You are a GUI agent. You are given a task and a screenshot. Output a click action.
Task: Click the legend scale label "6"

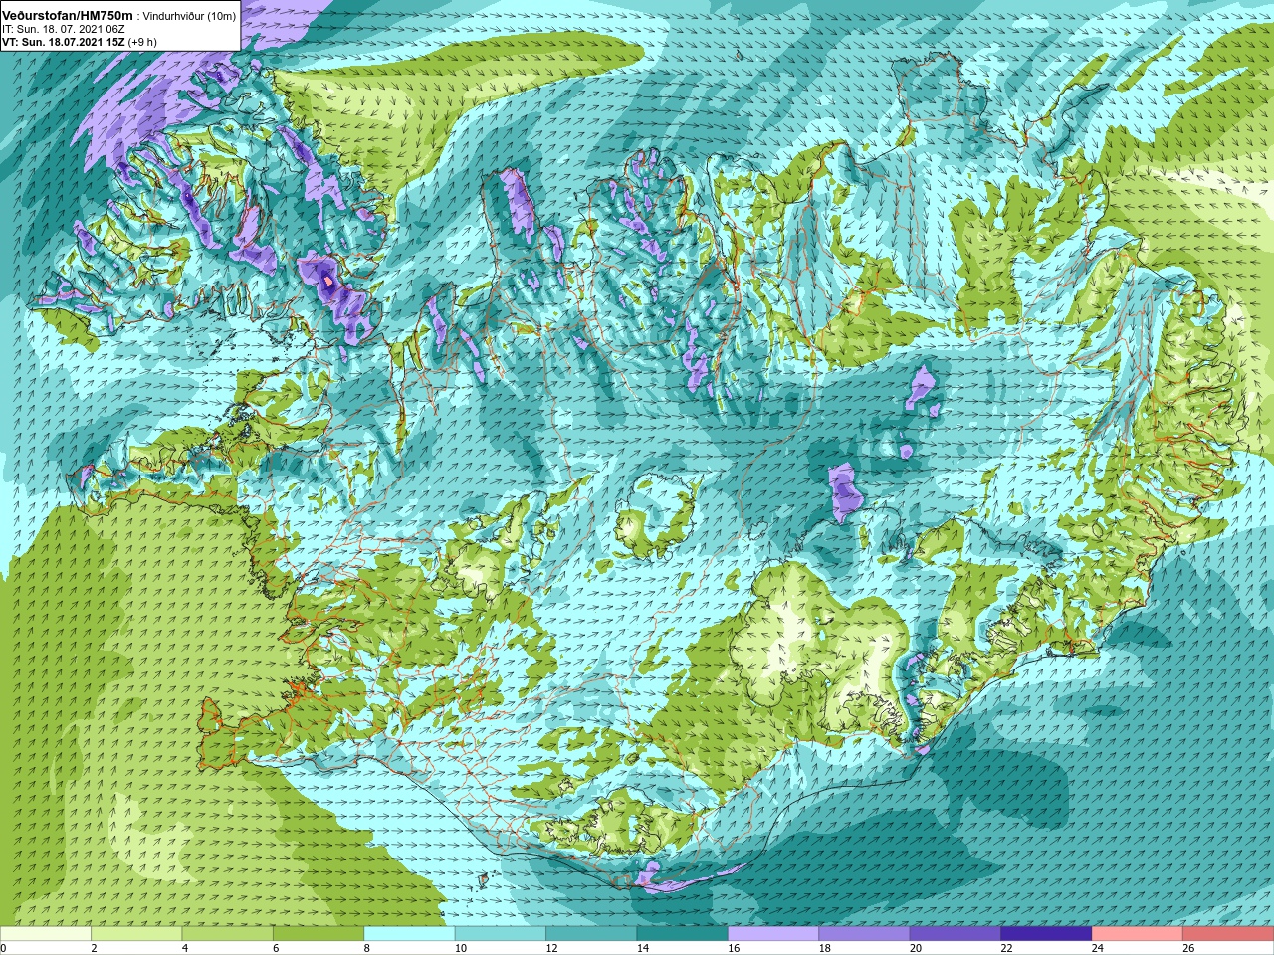pos(276,948)
